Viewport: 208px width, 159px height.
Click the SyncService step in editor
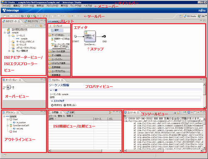(x=90, y=36)
